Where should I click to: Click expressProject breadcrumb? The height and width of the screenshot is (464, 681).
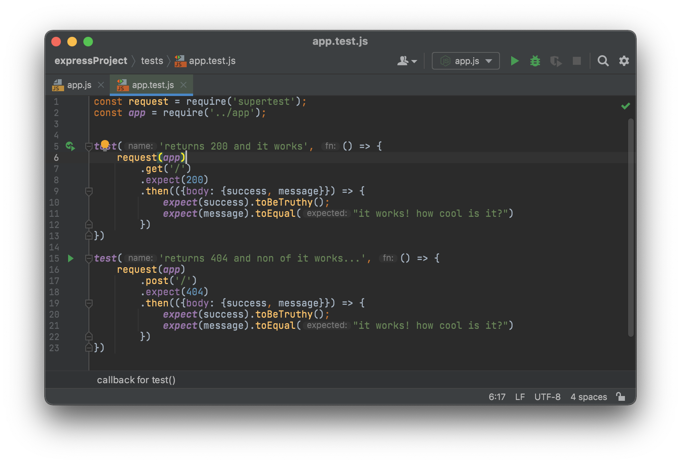(x=91, y=61)
